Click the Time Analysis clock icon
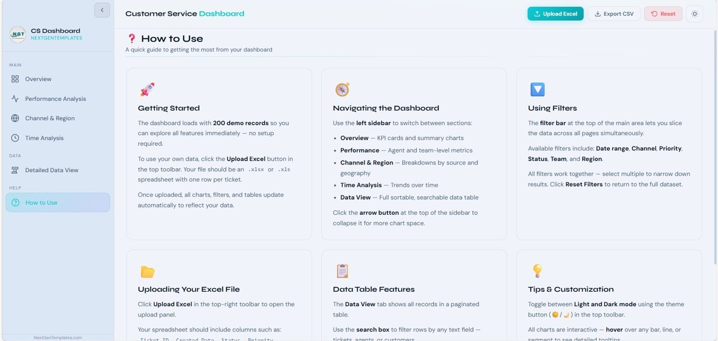718x341 pixels. [x=15, y=137]
